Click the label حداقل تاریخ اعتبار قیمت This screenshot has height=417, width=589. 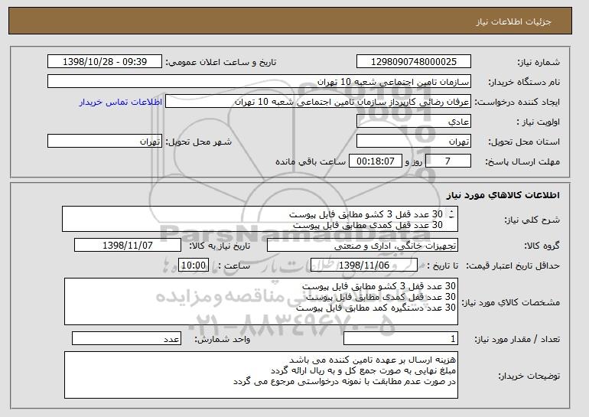coord(513,266)
